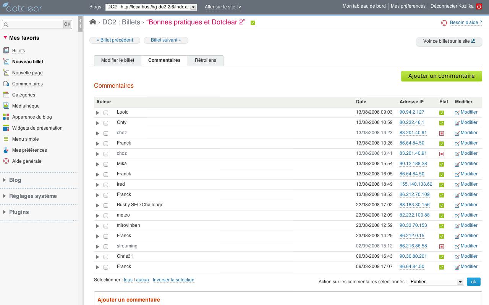Click the Inverser la sélection link
The width and height of the screenshot is (489, 305).
point(173,280)
